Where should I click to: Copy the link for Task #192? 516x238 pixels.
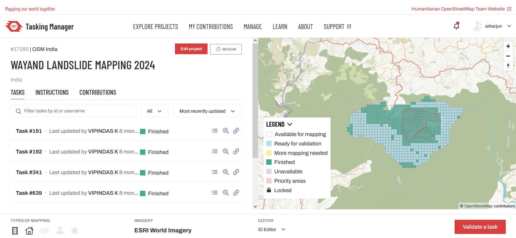click(x=236, y=151)
